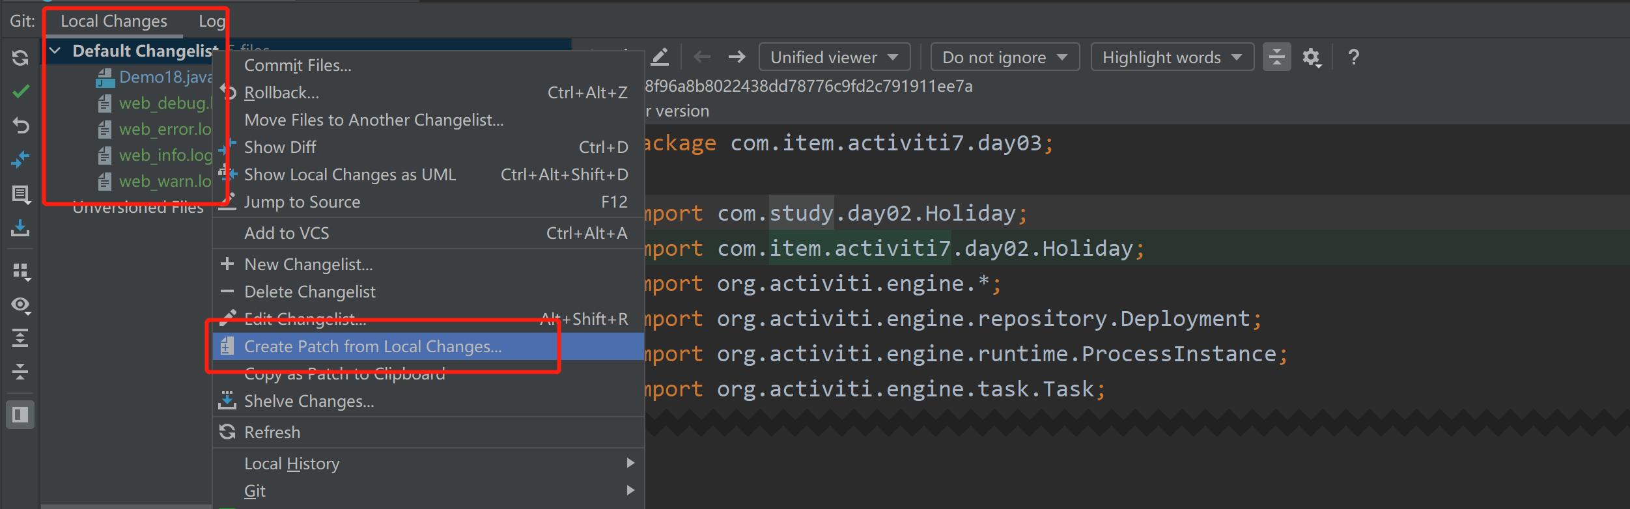The width and height of the screenshot is (1630, 509).
Task: Open the Group By icon in sidebar
Action: click(x=21, y=271)
